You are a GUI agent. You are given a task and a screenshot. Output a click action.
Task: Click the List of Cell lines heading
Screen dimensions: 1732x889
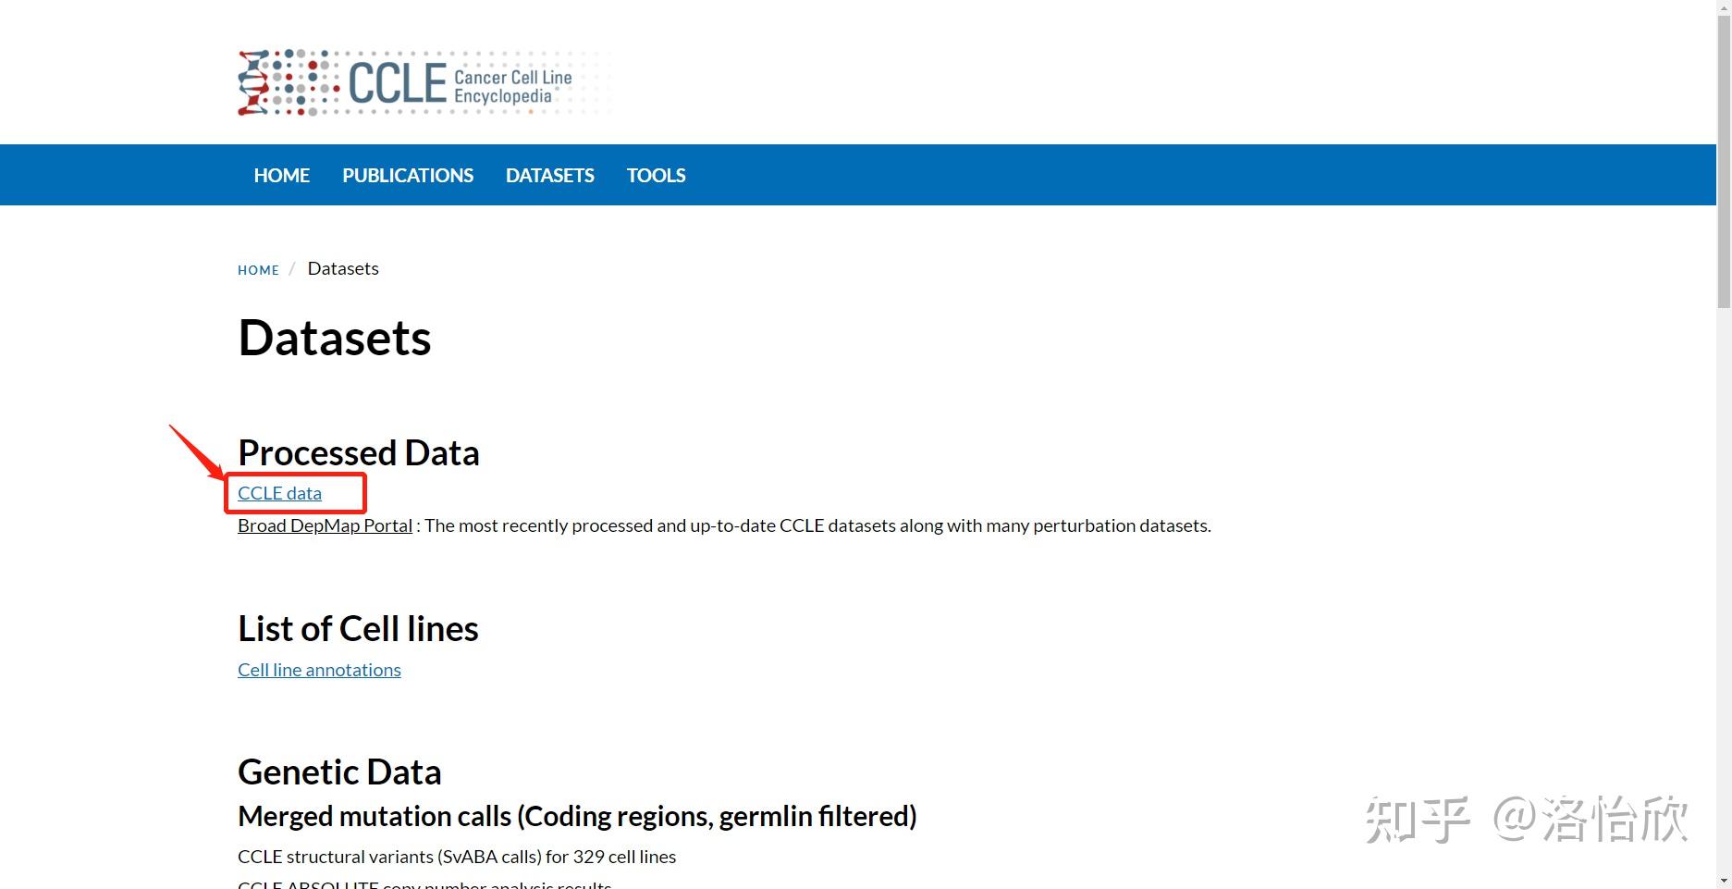tap(358, 629)
